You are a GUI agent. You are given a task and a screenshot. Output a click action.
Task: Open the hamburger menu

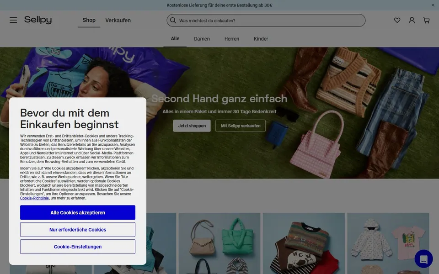pos(13,20)
